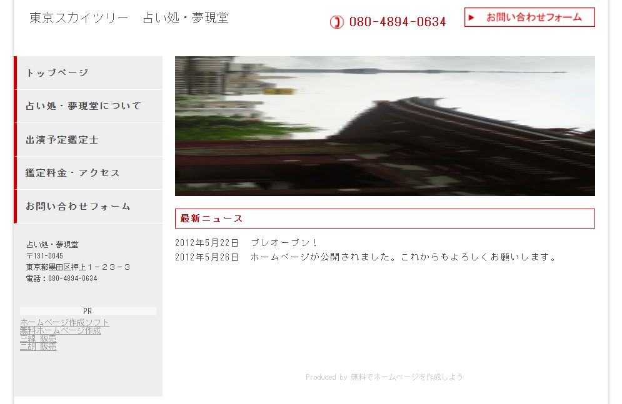Viewport: 622px width, 404px height.
Task: Click the arrow icon on the header お問い合わせフォーム button
Action: pos(472,17)
